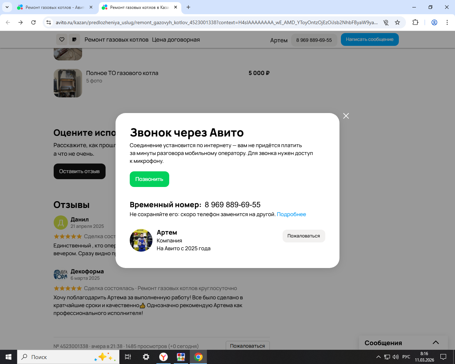Click the 5 000 ₽ price
Screen dimensions: 455x364
[x=259, y=73]
